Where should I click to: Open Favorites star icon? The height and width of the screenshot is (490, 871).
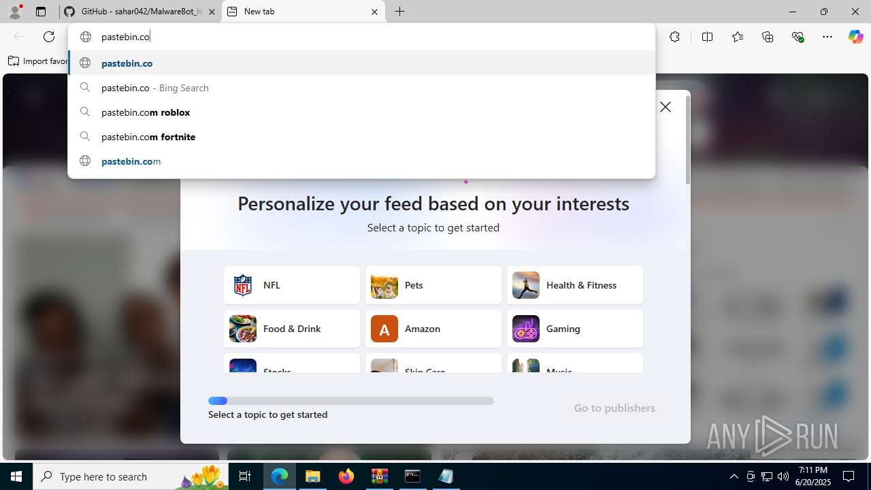tap(738, 37)
